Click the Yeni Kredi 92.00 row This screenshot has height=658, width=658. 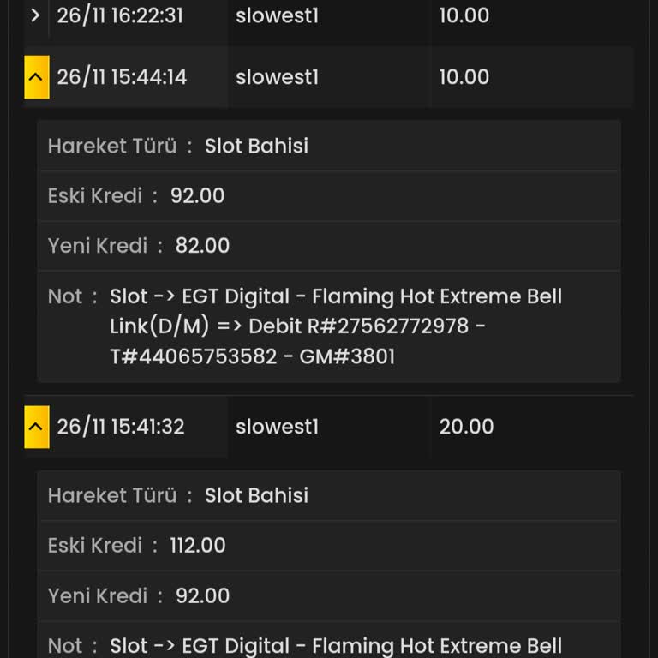click(x=328, y=595)
